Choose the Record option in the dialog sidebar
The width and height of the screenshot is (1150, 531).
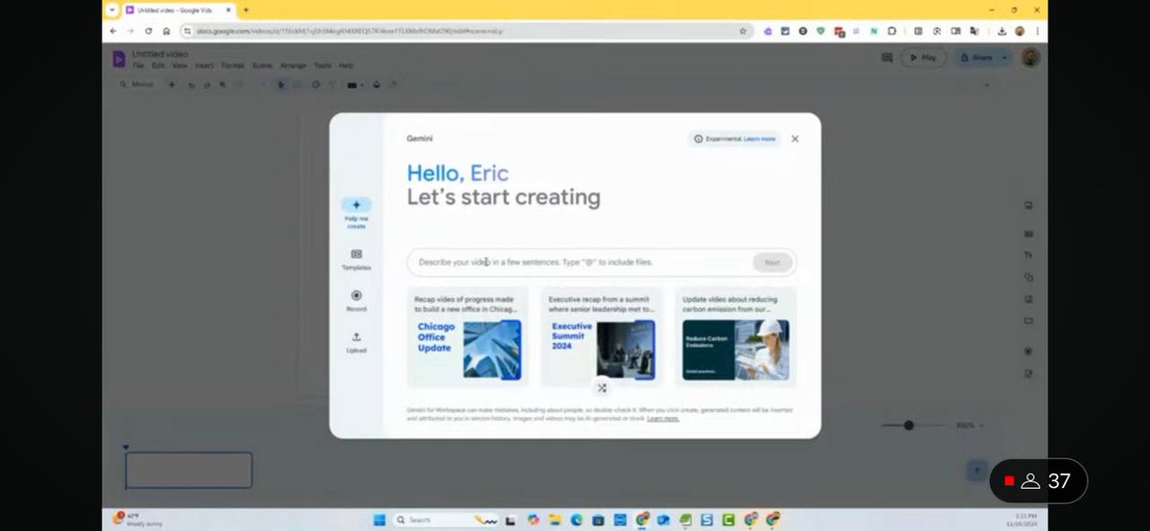click(356, 301)
